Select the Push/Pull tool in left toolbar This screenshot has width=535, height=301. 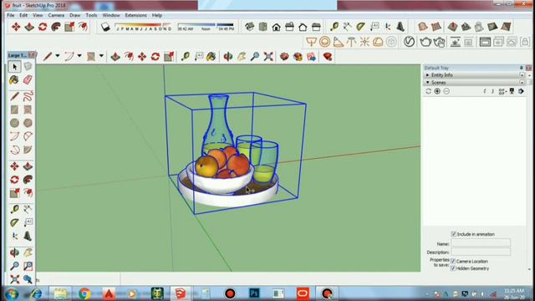click(x=28, y=166)
